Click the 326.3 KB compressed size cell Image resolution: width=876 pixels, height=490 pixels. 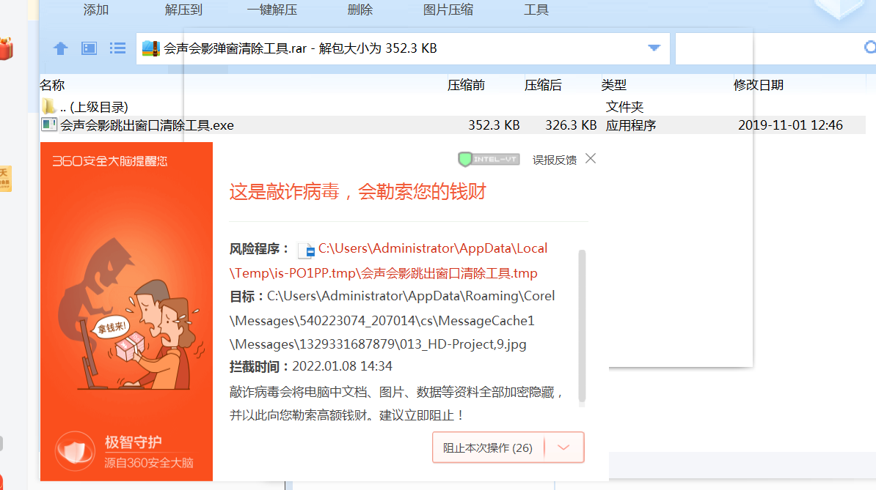point(571,125)
